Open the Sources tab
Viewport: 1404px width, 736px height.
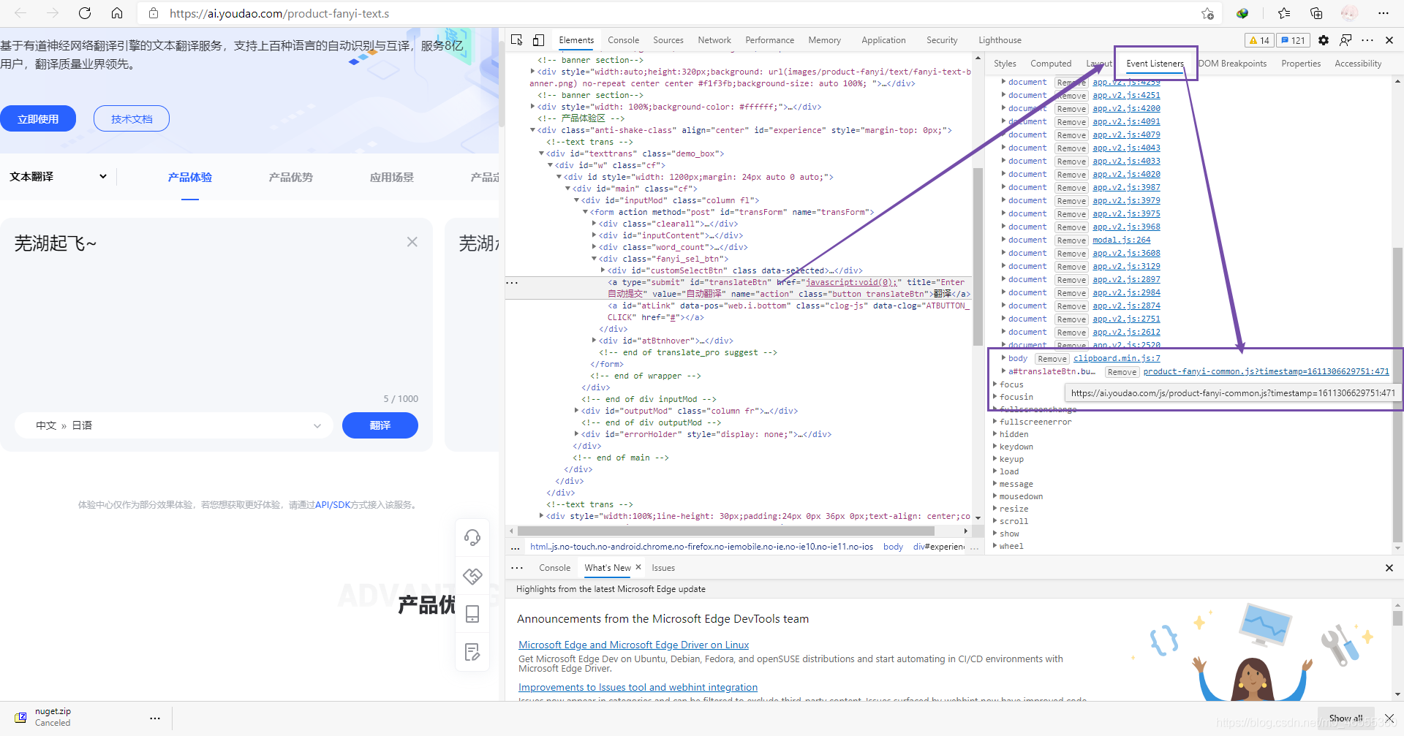[668, 40]
